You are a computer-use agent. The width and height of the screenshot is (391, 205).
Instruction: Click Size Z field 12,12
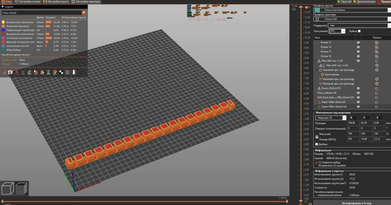click(379, 139)
